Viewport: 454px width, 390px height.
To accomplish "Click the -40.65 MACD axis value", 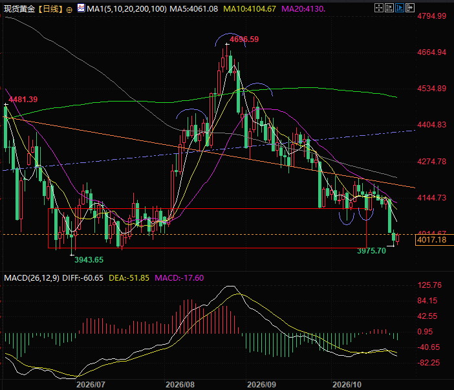I will 429,347.
